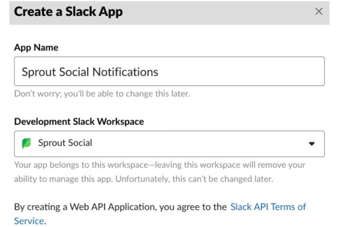Viewport: 338px width, 227px height.
Task: Close the Create a Slack App dialog
Action: (x=319, y=11)
